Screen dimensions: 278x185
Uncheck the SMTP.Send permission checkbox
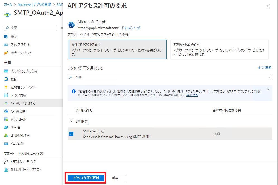point(71,134)
